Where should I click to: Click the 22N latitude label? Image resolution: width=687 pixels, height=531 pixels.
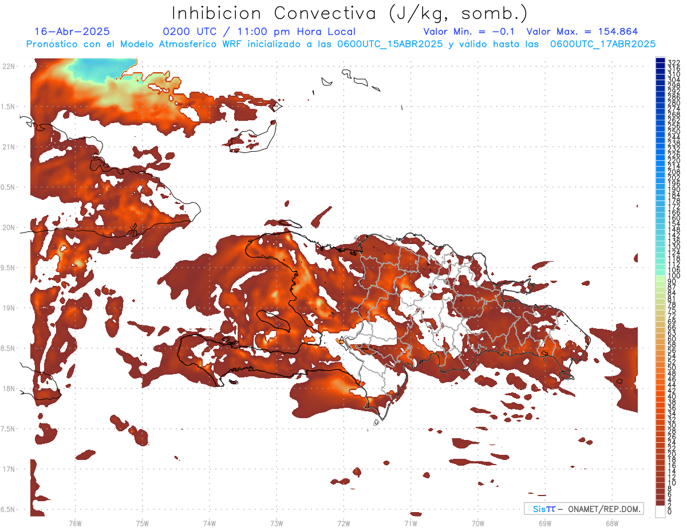[x=9, y=66]
